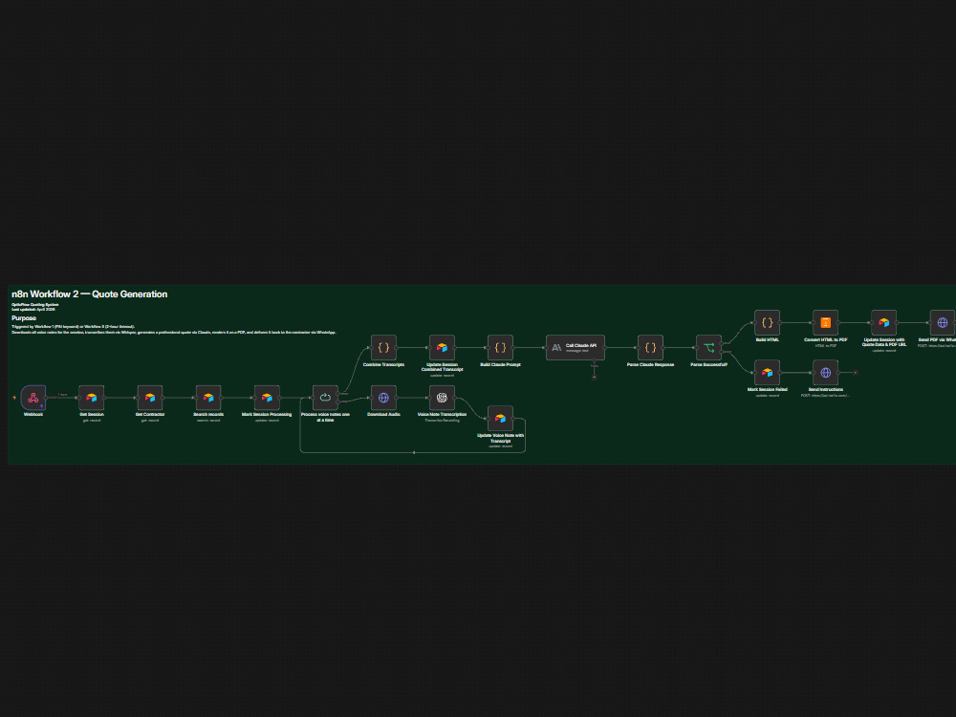The image size is (956, 717).
Task: Select the Parse Claude Response code node
Action: [x=650, y=348]
